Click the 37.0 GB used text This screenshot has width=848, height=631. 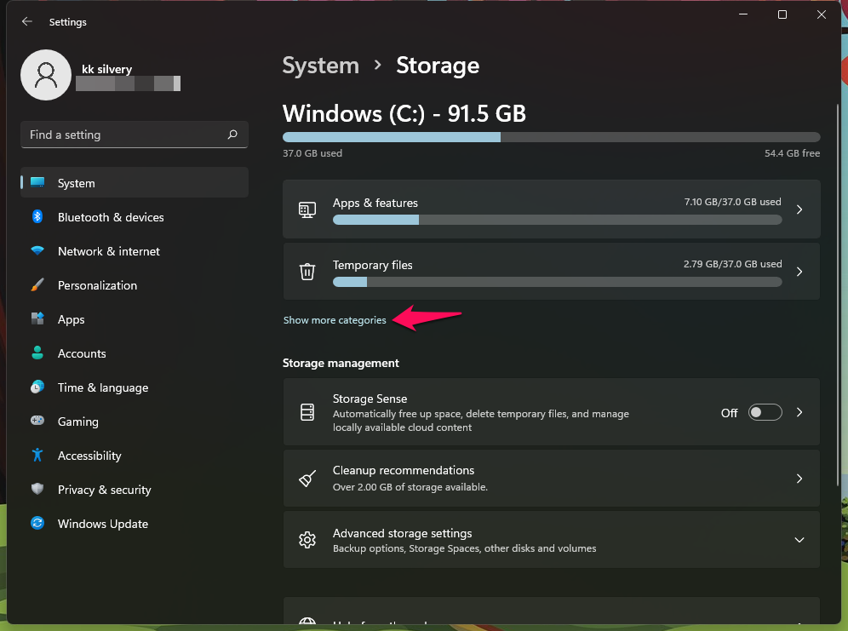[x=312, y=153]
